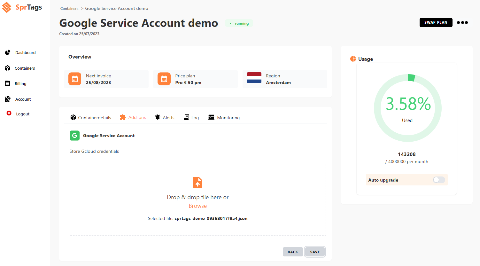The image size is (480, 266).
Task: Click the Next invoice calendar icon
Action: (x=75, y=79)
